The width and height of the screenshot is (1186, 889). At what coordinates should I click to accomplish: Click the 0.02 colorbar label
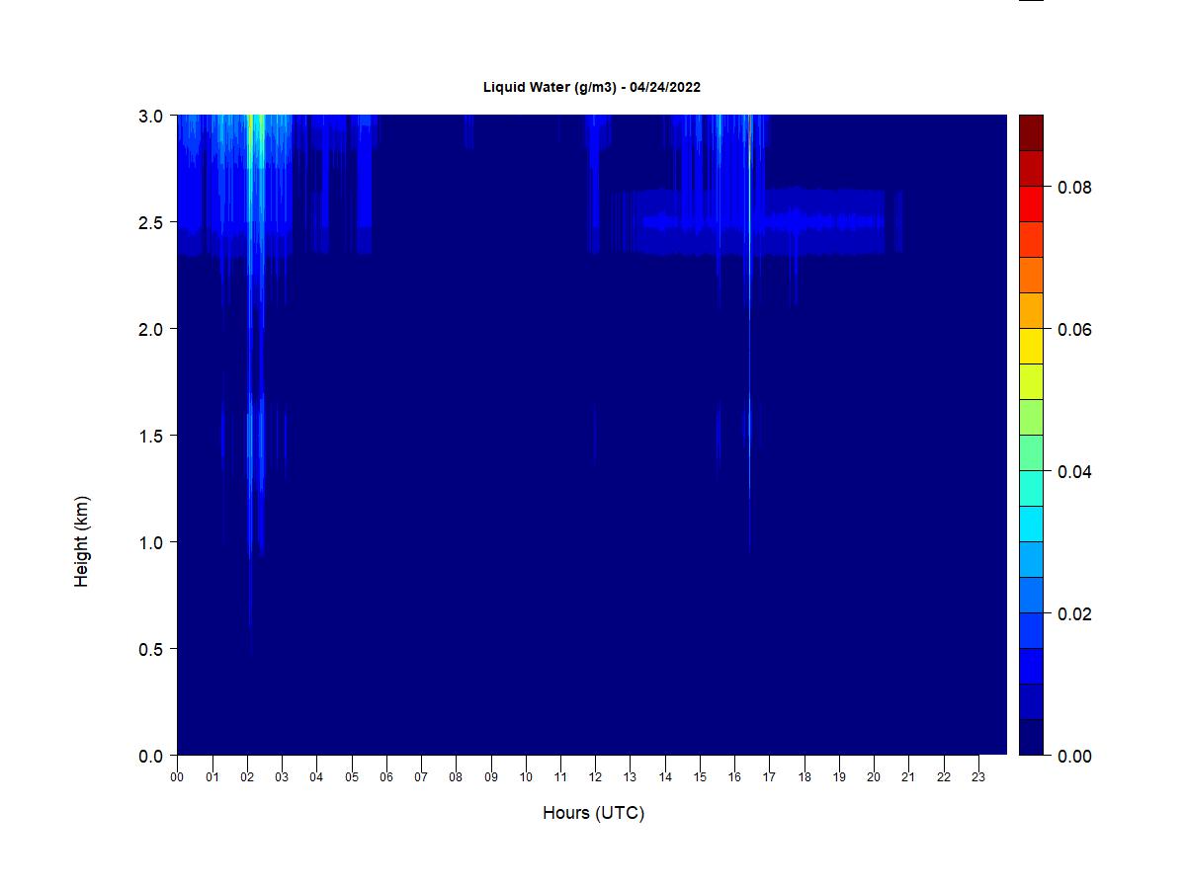coord(1075,613)
